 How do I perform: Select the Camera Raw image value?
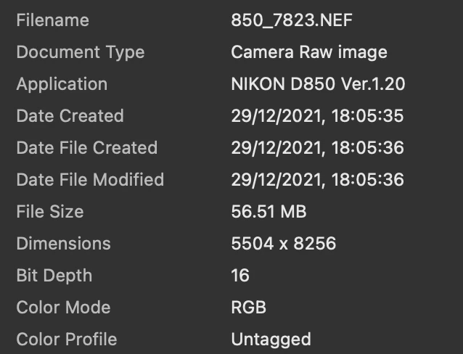(309, 53)
